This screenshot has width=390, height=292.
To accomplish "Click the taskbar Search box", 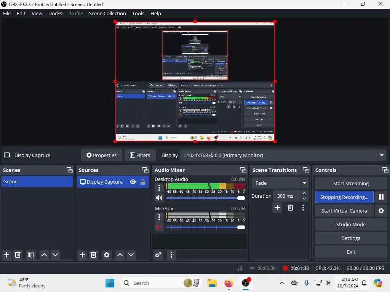I will pos(160,283).
